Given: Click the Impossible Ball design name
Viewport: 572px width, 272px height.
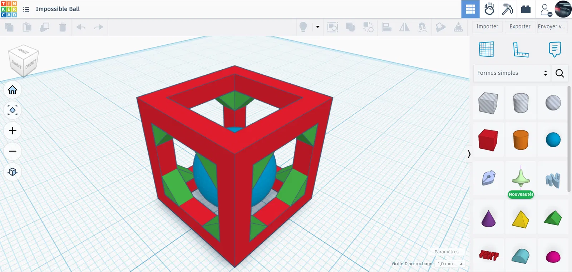Looking at the screenshot, I should click(x=58, y=9).
